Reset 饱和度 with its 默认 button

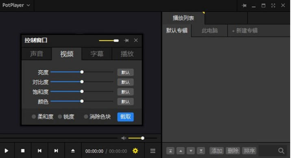[126, 92]
